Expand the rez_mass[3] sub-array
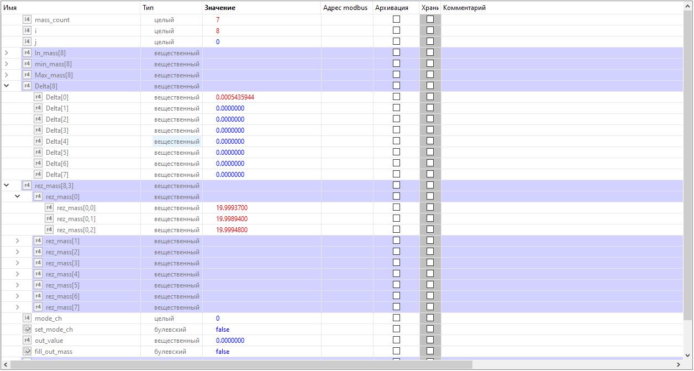 (x=18, y=263)
